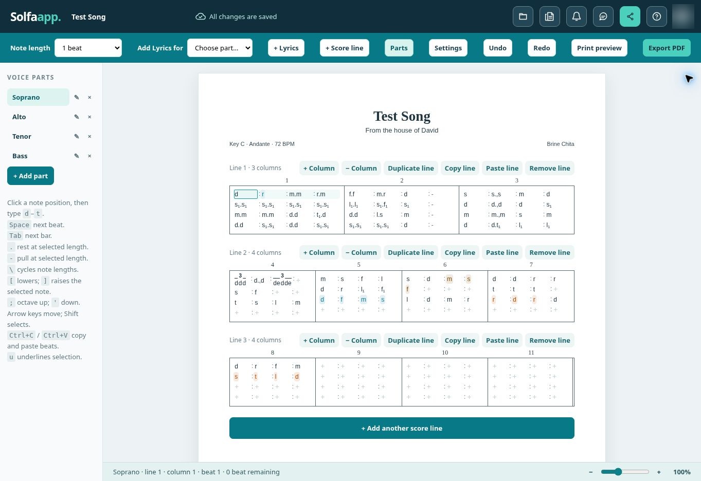Viewport: 701px width, 481px height.
Task: Click Export PDF button
Action: pyautogui.click(x=667, y=48)
